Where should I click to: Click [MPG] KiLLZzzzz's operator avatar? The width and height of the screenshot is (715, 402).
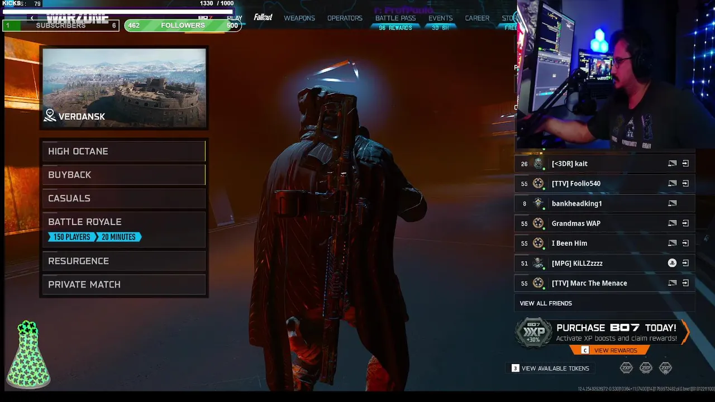point(538,263)
